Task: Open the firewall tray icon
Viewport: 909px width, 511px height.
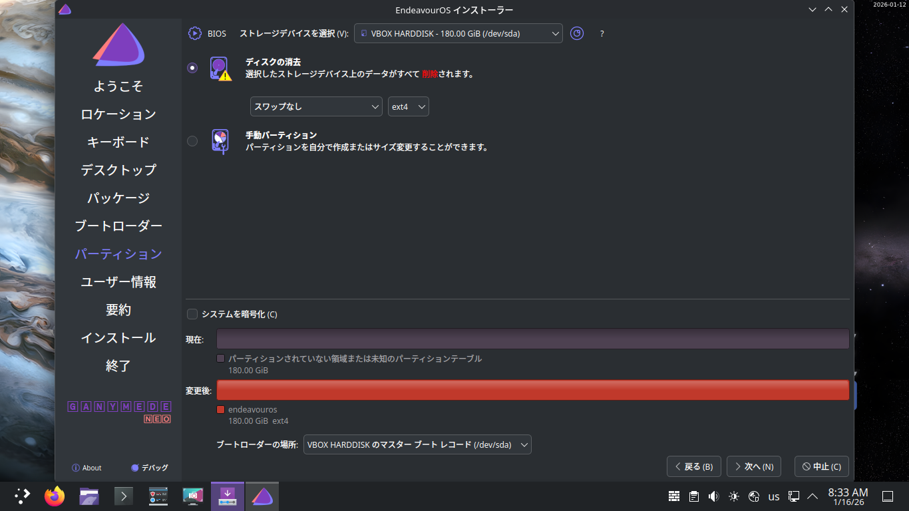Action: click(x=674, y=496)
